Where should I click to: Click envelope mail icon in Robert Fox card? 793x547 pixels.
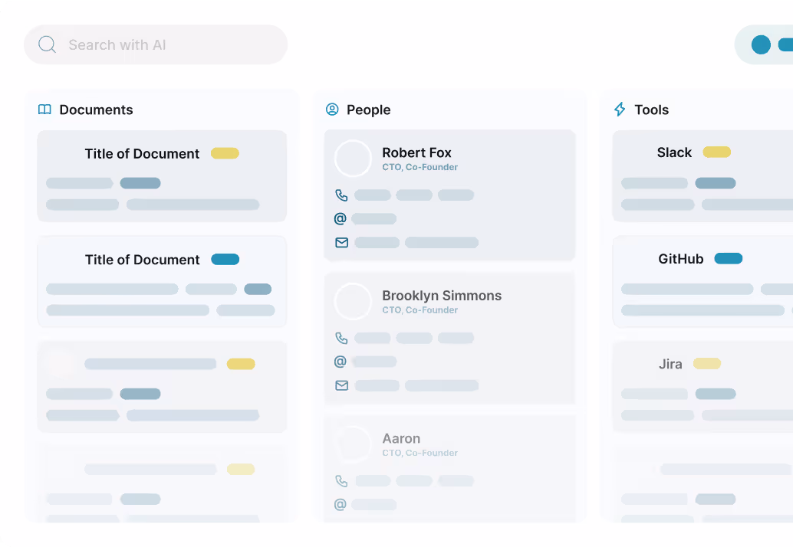342,242
